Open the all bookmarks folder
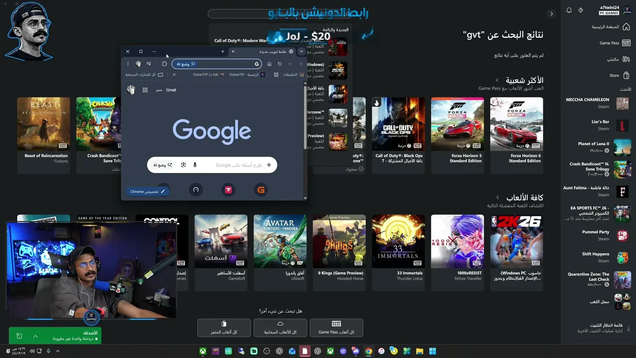 pos(144,75)
